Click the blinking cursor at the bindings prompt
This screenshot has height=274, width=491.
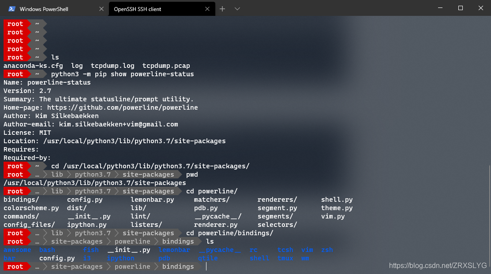[x=206, y=267]
